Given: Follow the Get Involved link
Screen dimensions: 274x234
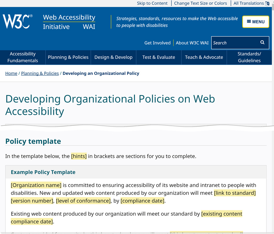Looking at the screenshot, I should click(x=157, y=43).
